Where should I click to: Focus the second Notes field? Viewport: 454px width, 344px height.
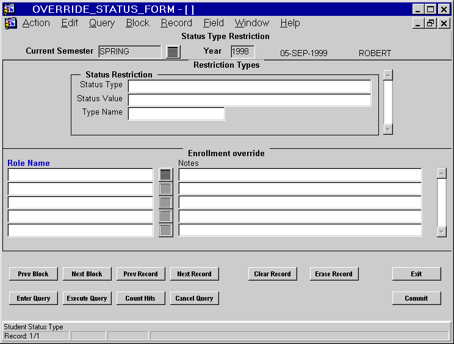pos(300,188)
